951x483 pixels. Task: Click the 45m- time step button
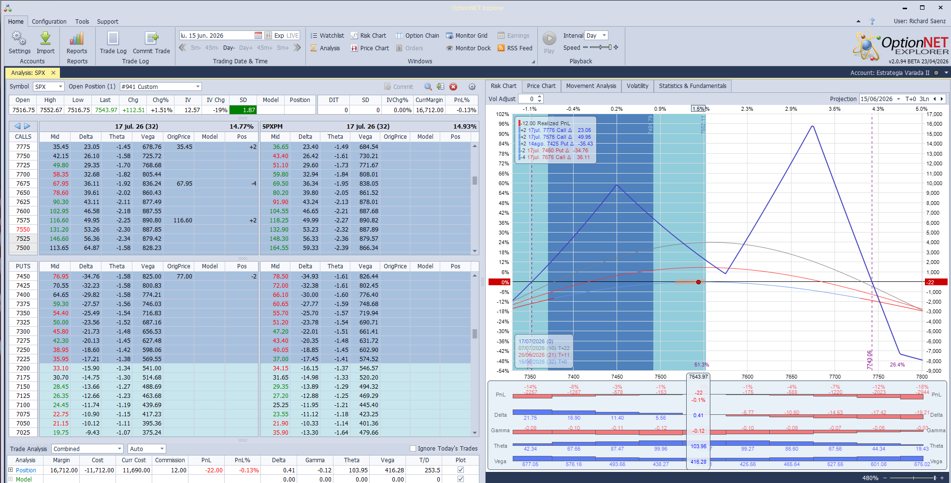pyautogui.click(x=212, y=47)
